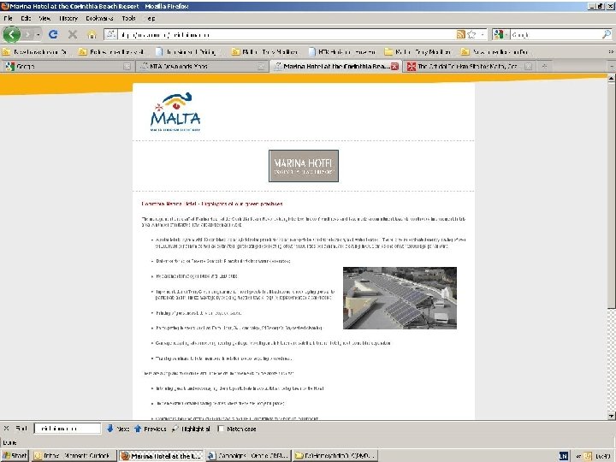Viewport: 616px width, 462px height.
Task: Click the vertical scrollbar thumb
Action: pyautogui.click(x=611, y=196)
